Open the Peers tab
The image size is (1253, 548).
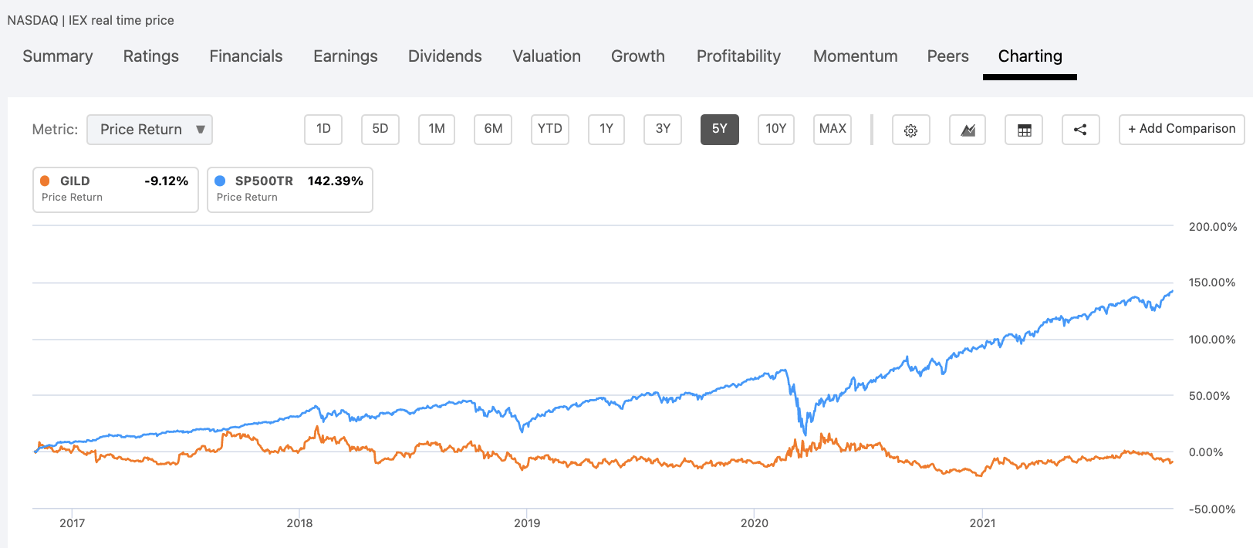click(x=947, y=56)
